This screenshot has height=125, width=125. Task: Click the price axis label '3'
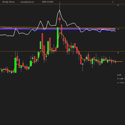[118, 52]
